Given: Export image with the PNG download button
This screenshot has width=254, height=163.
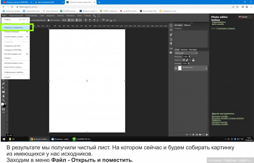Looking at the screenshot, I should [x=71, y=20].
